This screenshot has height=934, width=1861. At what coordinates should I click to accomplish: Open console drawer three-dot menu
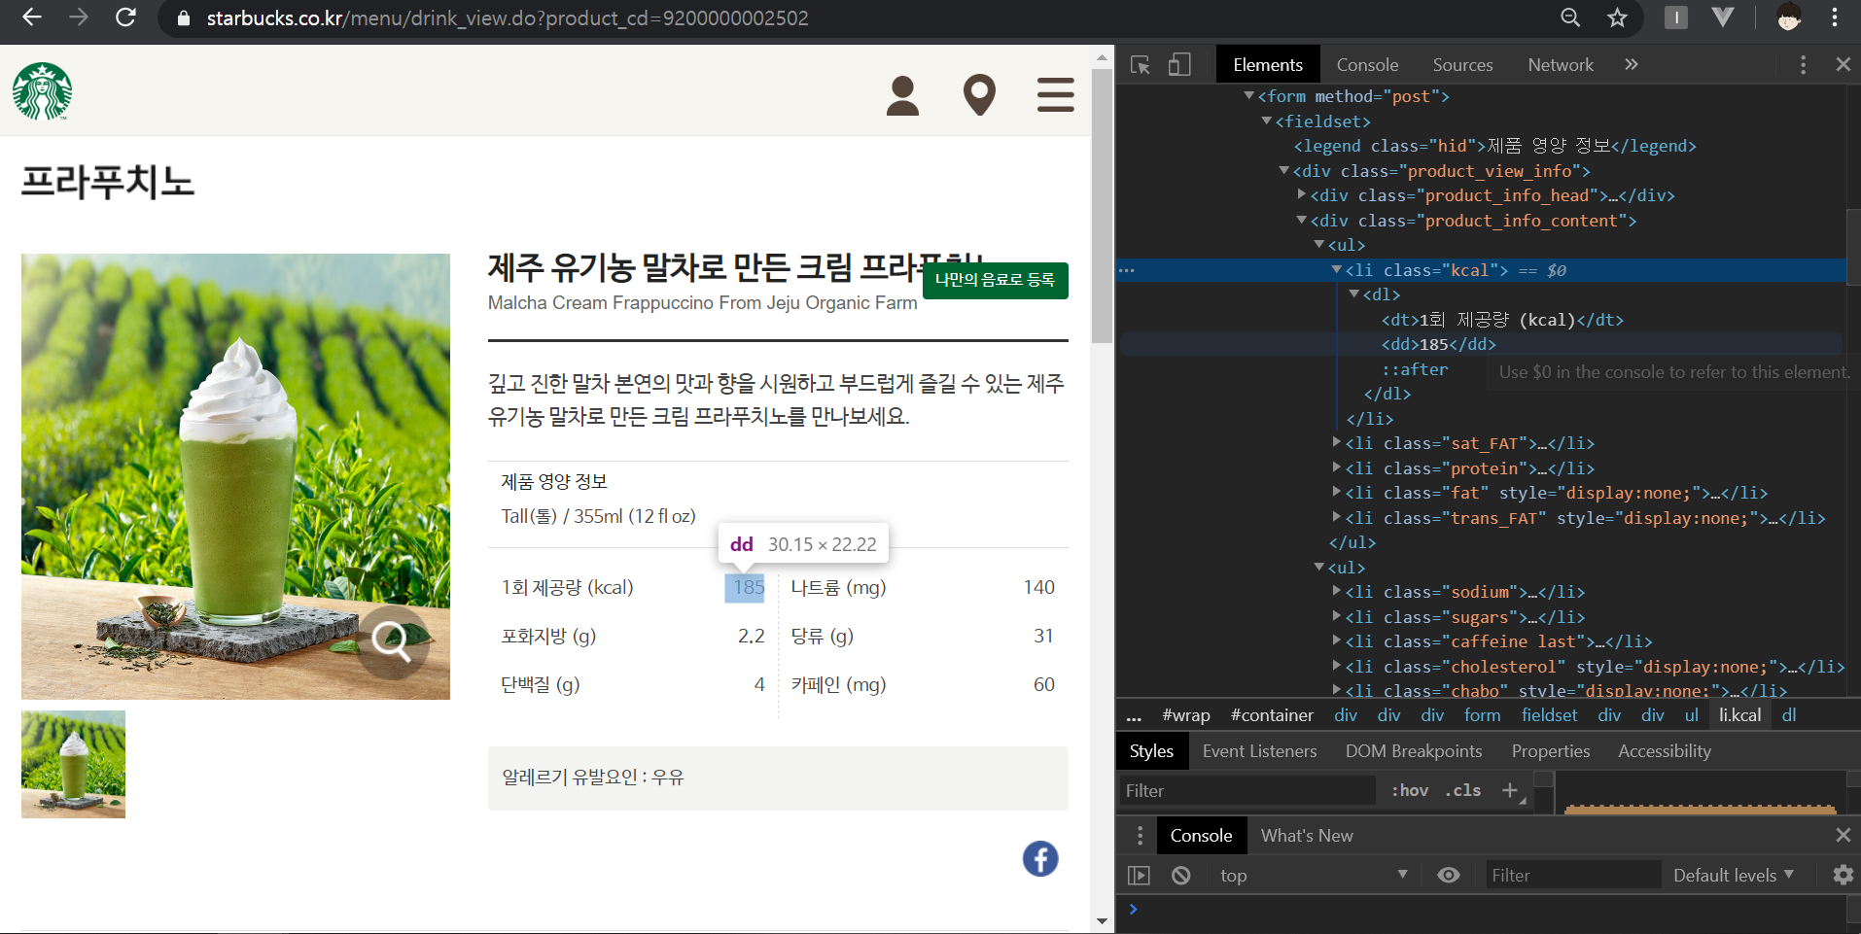pos(1140,835)
